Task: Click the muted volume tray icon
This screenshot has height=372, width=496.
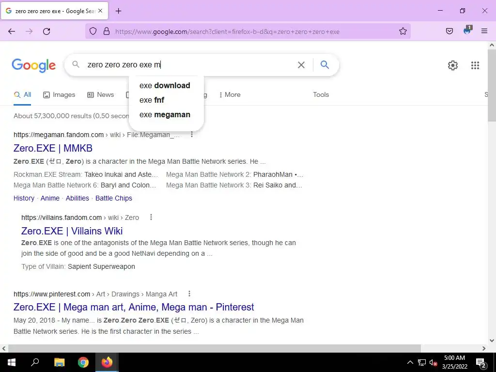Action: click(x=433, y=362)
